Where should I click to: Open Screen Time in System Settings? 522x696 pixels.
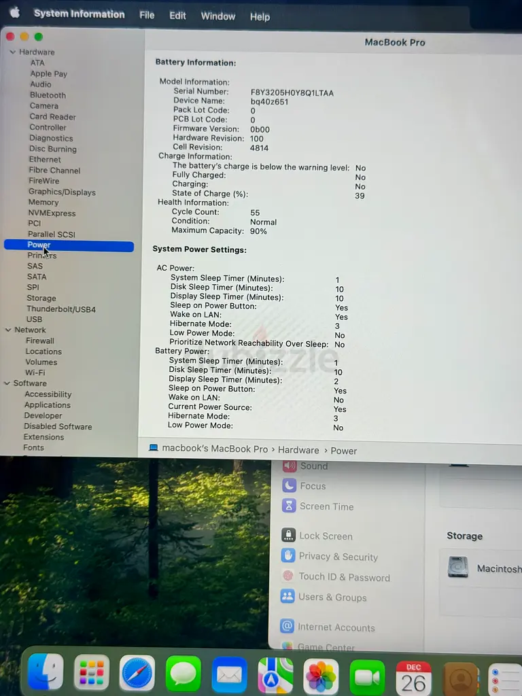pyautogui.click(x=318, y=506)
